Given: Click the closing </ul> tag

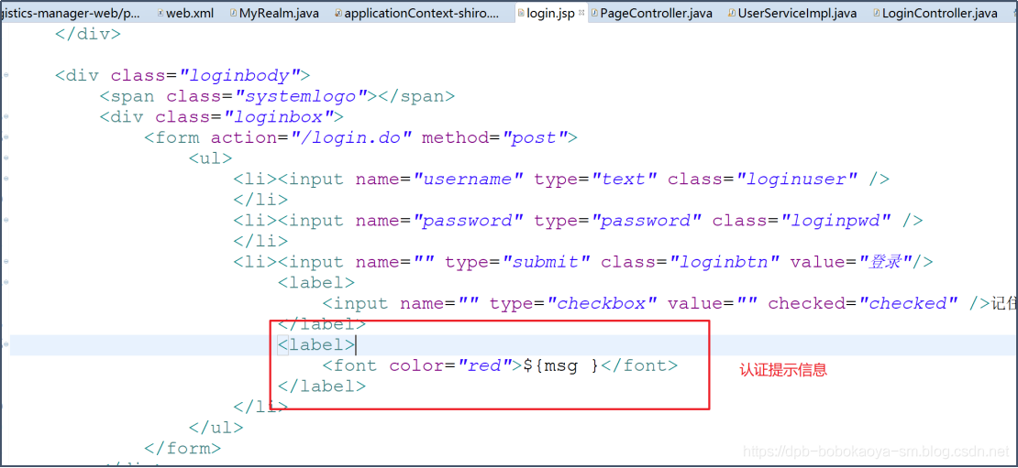Looking at the screenshot, I should pos(216,427).
